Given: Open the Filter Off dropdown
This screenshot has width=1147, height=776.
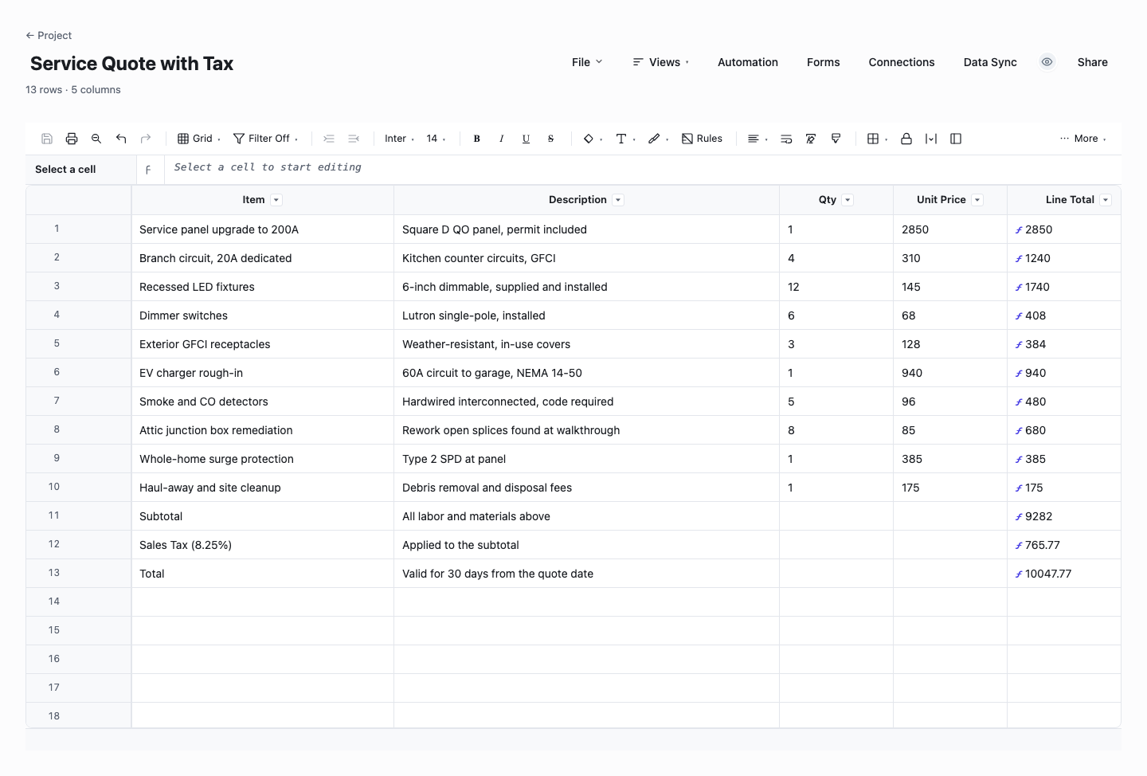Looking at the screenshot, I should (266, 139).
